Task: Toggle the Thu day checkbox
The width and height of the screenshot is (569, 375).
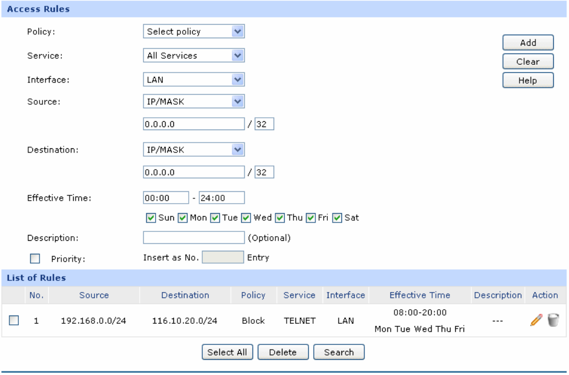Action: click(x=279, y=218)
